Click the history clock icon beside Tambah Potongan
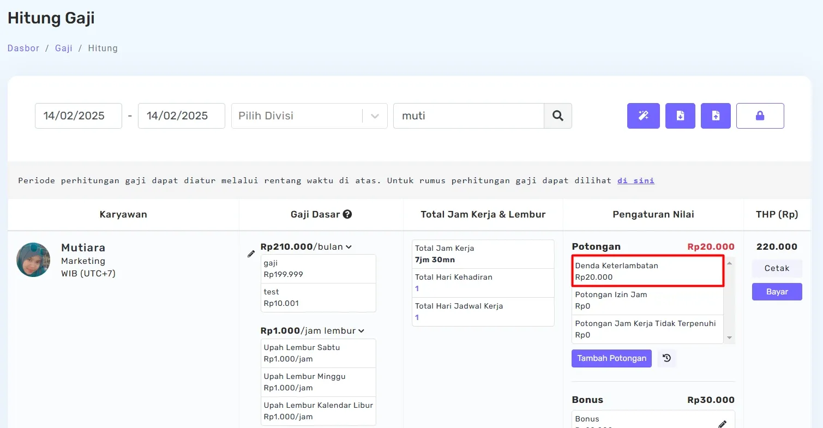 point(666,358)
